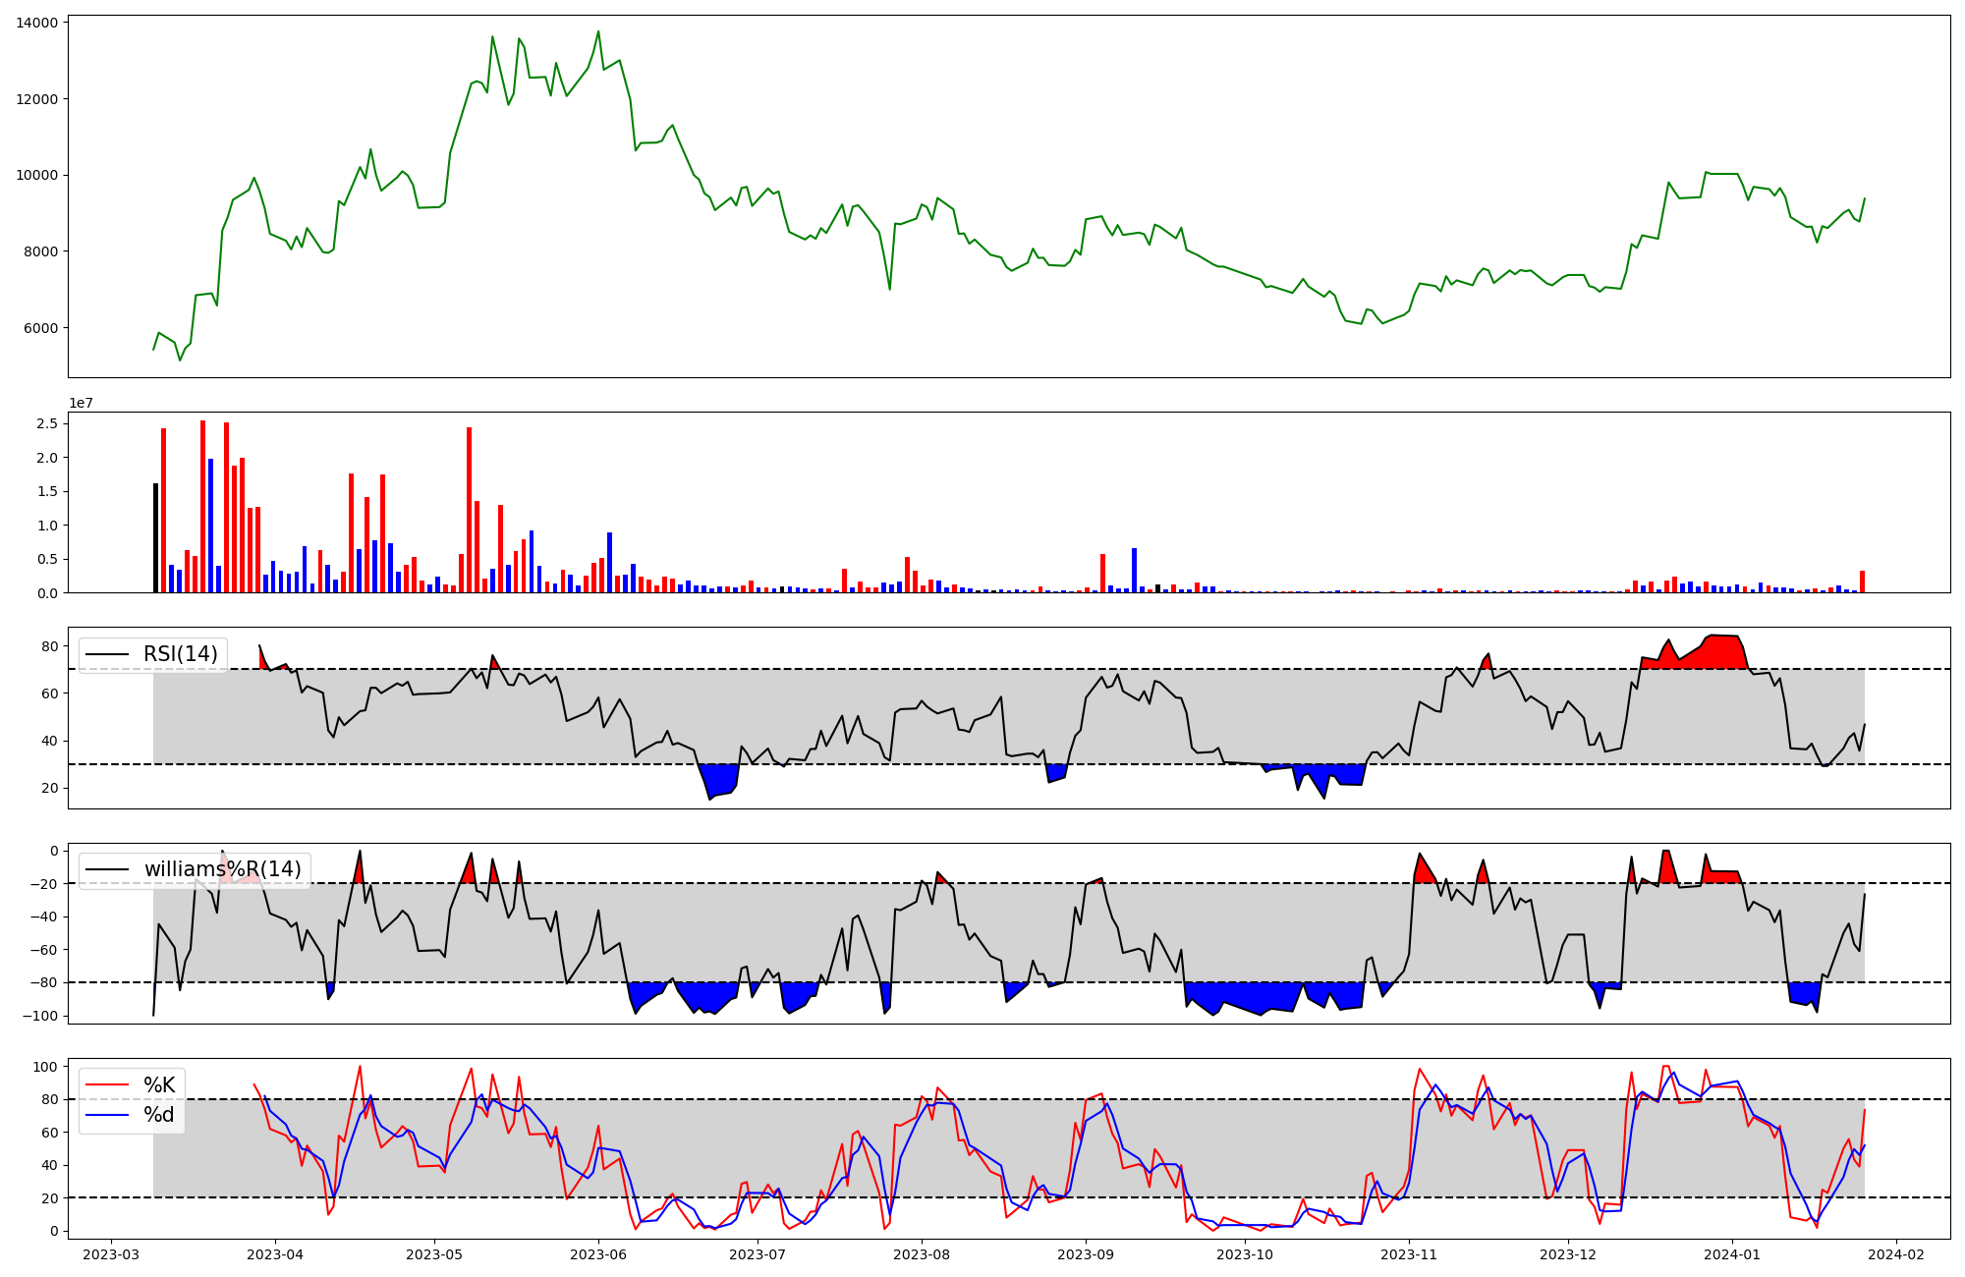
Task: Click the 6000 price axis tick label
Action: pos(40,328)
